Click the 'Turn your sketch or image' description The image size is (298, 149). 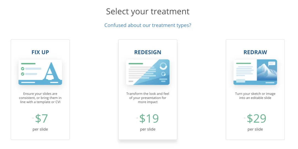pyautogui.click(x=255, y=96)
